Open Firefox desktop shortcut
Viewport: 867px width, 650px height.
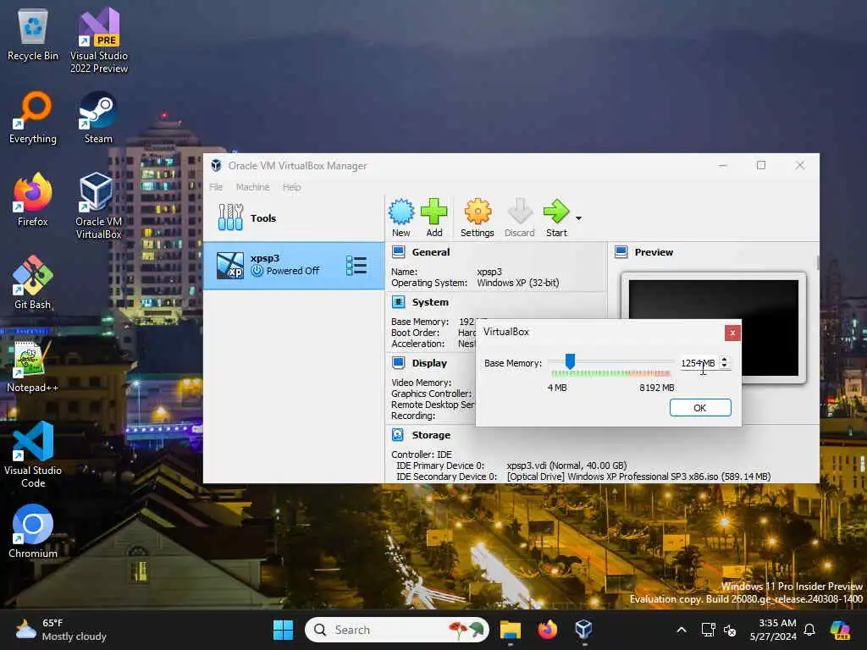[x=33, y=200]
